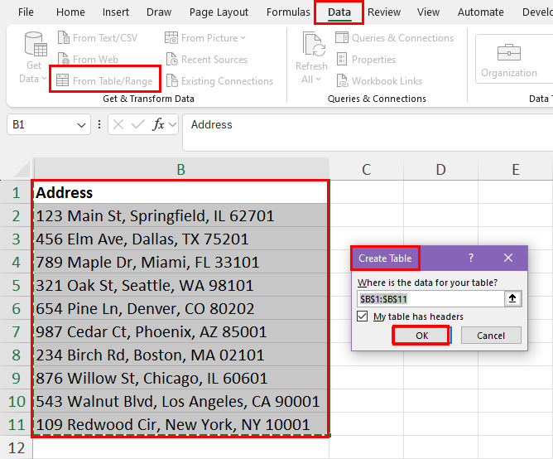Expand the Get Data dropdown

pos(45,79)
